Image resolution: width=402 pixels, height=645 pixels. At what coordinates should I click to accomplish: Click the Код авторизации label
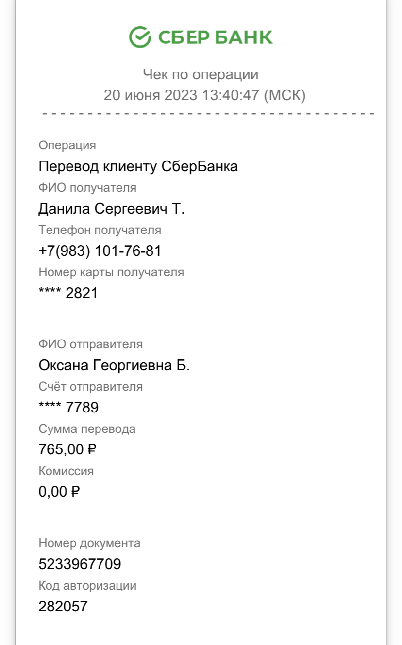click(x=87, y=586)
